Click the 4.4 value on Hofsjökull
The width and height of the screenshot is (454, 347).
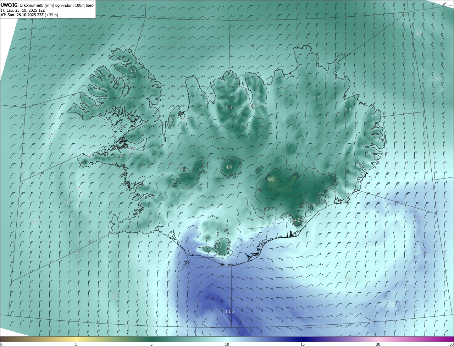pyautogui.click(x=229, y=167)
